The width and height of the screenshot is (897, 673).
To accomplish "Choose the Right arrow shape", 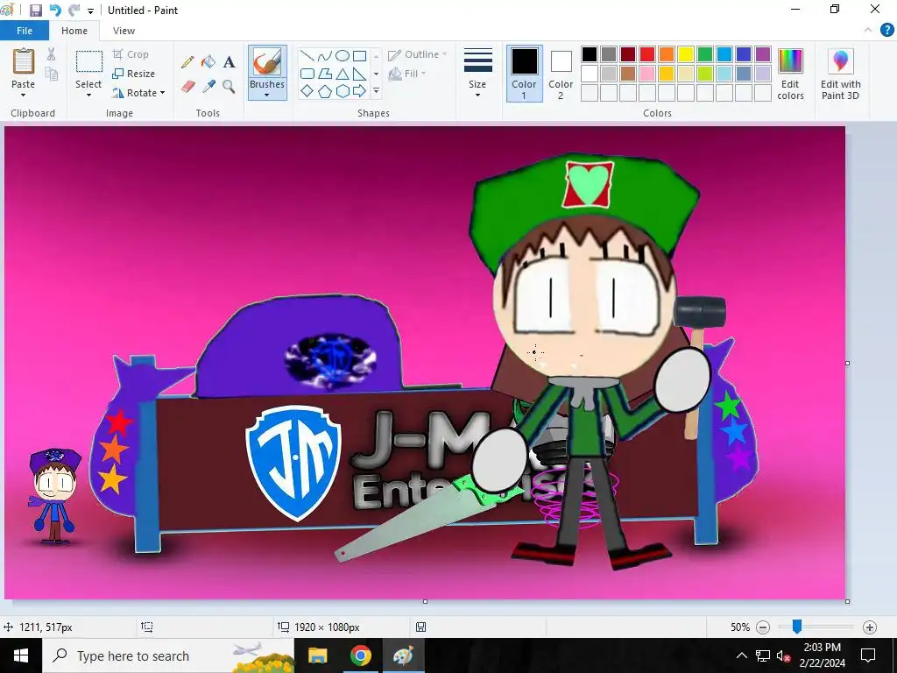I will coord(359,91).
